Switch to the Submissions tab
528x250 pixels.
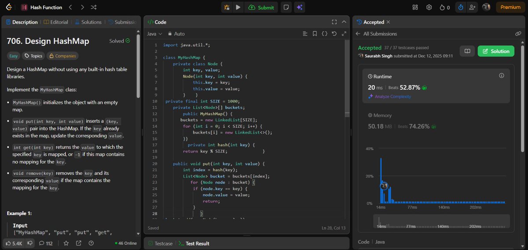click(x=122, y=22)
